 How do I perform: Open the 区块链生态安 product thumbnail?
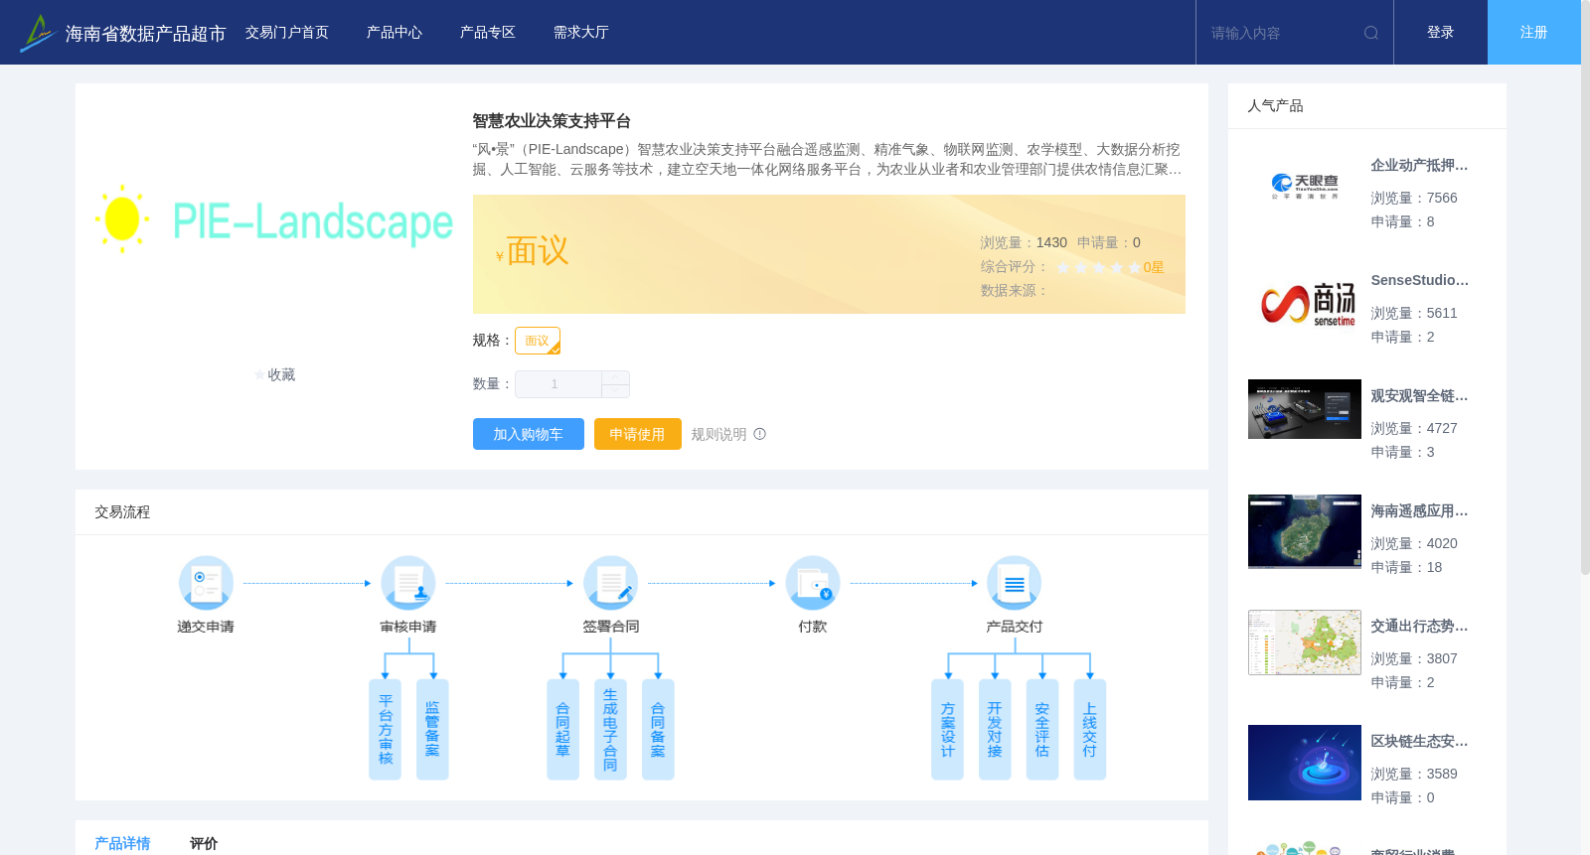(1305, 763)
